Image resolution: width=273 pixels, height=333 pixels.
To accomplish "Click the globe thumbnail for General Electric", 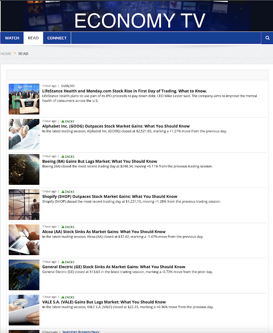I will pos(24,275).
